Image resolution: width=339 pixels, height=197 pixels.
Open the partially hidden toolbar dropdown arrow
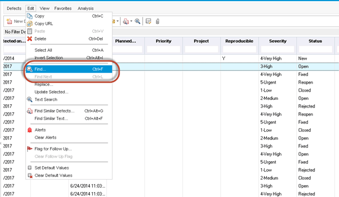117,21
